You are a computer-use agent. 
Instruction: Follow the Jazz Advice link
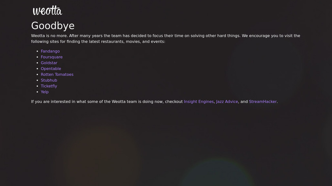click(x=227, y=102)
